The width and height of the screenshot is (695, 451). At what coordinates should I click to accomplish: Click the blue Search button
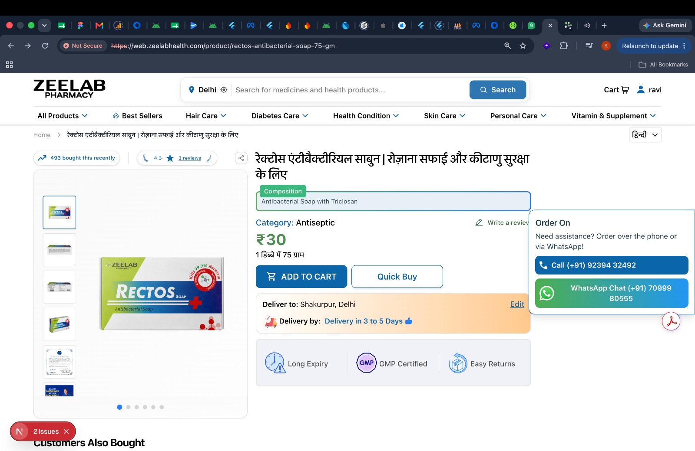point(498,90)
